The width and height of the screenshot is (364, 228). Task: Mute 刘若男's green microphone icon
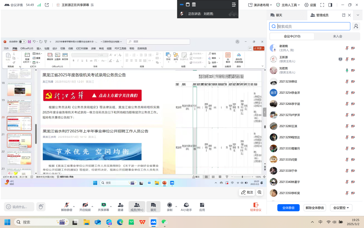pos(347,70)
